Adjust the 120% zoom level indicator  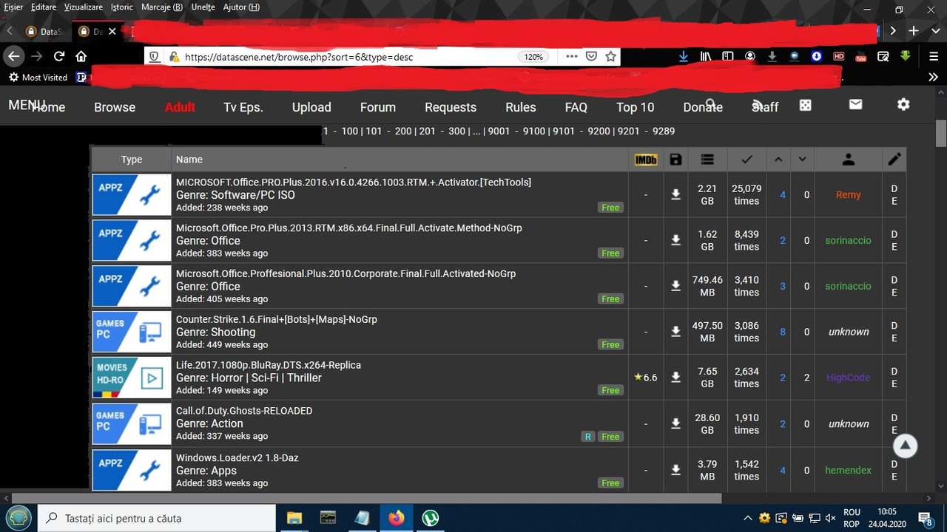[533, 57]
